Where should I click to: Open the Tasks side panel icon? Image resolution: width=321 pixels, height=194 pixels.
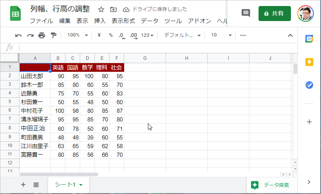click(309, 85)
